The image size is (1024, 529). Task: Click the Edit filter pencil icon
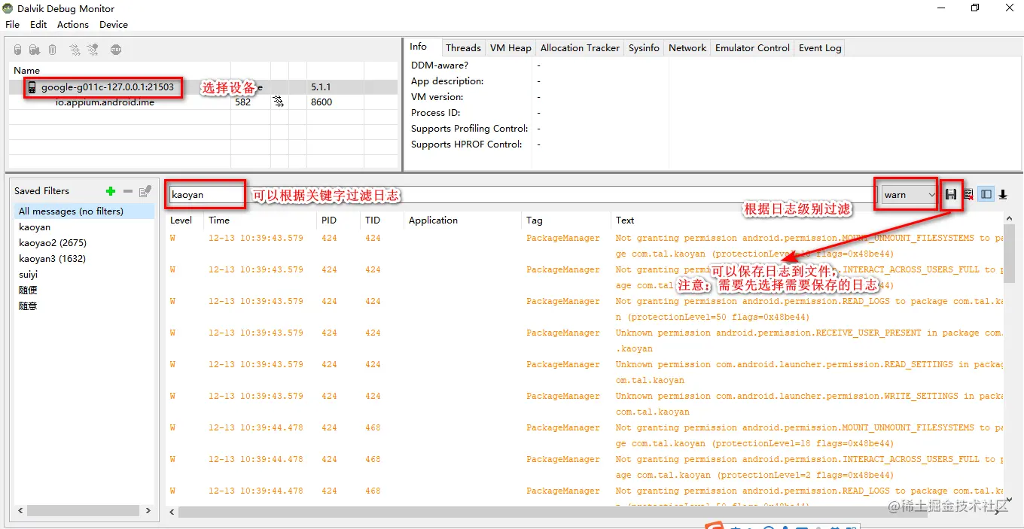coord(145,191)
